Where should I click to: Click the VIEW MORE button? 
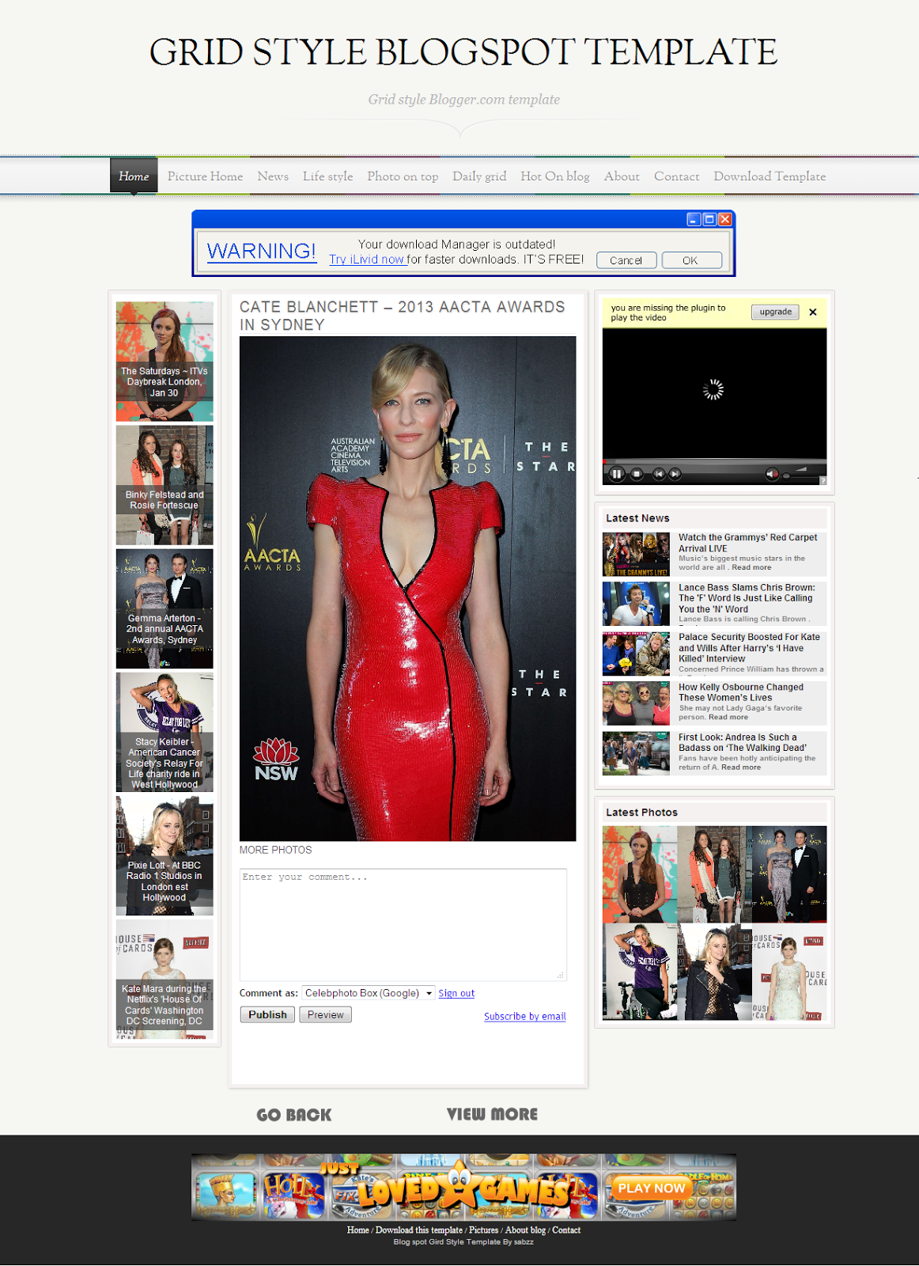pos(492,1114)
